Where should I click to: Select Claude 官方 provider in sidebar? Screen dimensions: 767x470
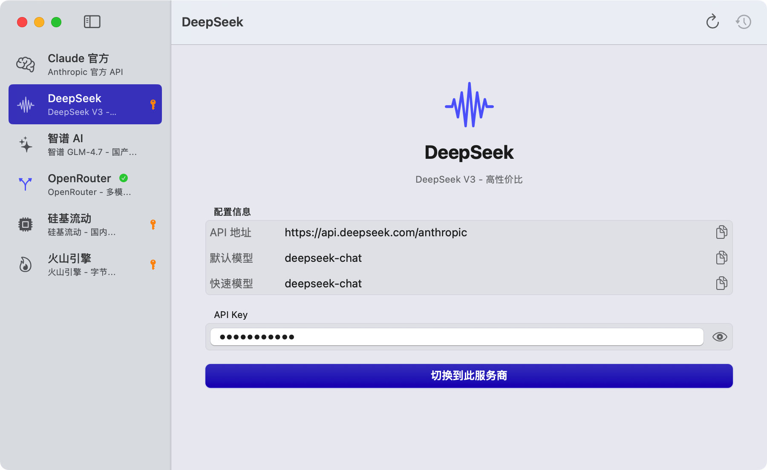[x=85, y=64]
